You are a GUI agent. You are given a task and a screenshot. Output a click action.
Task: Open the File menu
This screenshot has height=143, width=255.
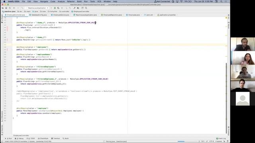24,2
